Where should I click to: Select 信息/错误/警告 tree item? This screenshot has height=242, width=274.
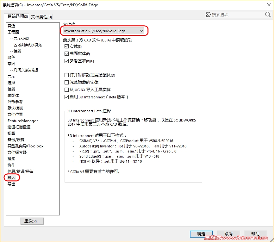[21, 171]
